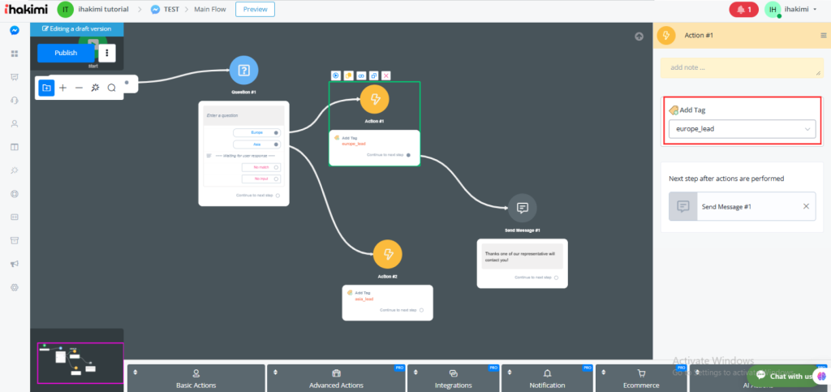This screenshot has height=392, width=831.
Task: Click the Messenger icon in left sidebar
Action: pos(15,30)
